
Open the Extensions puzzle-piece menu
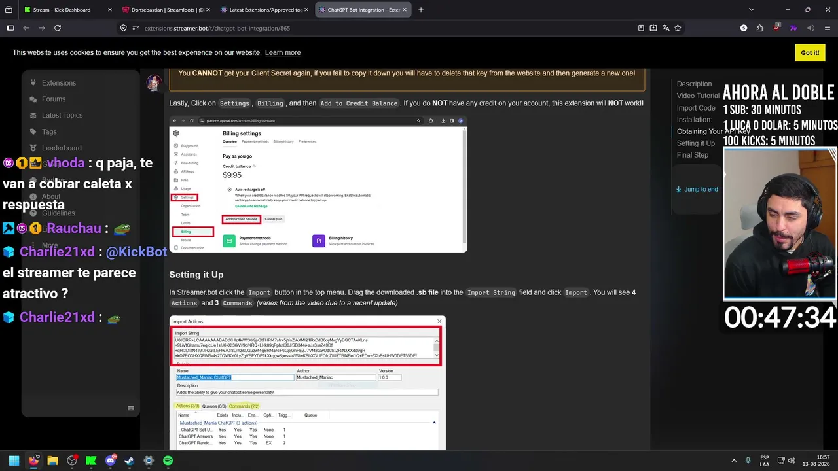(x=759, y=28)
